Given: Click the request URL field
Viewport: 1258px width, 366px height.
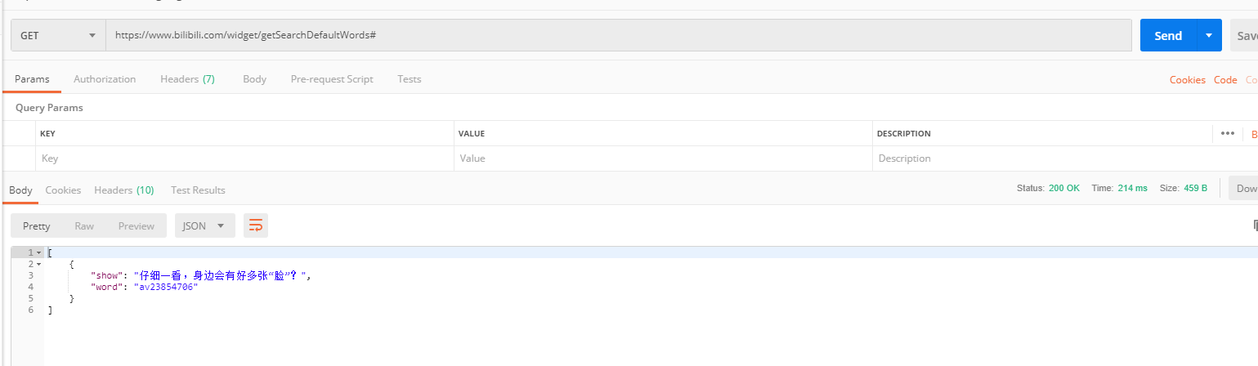Looking at the screenshot, I should [619, 35].
